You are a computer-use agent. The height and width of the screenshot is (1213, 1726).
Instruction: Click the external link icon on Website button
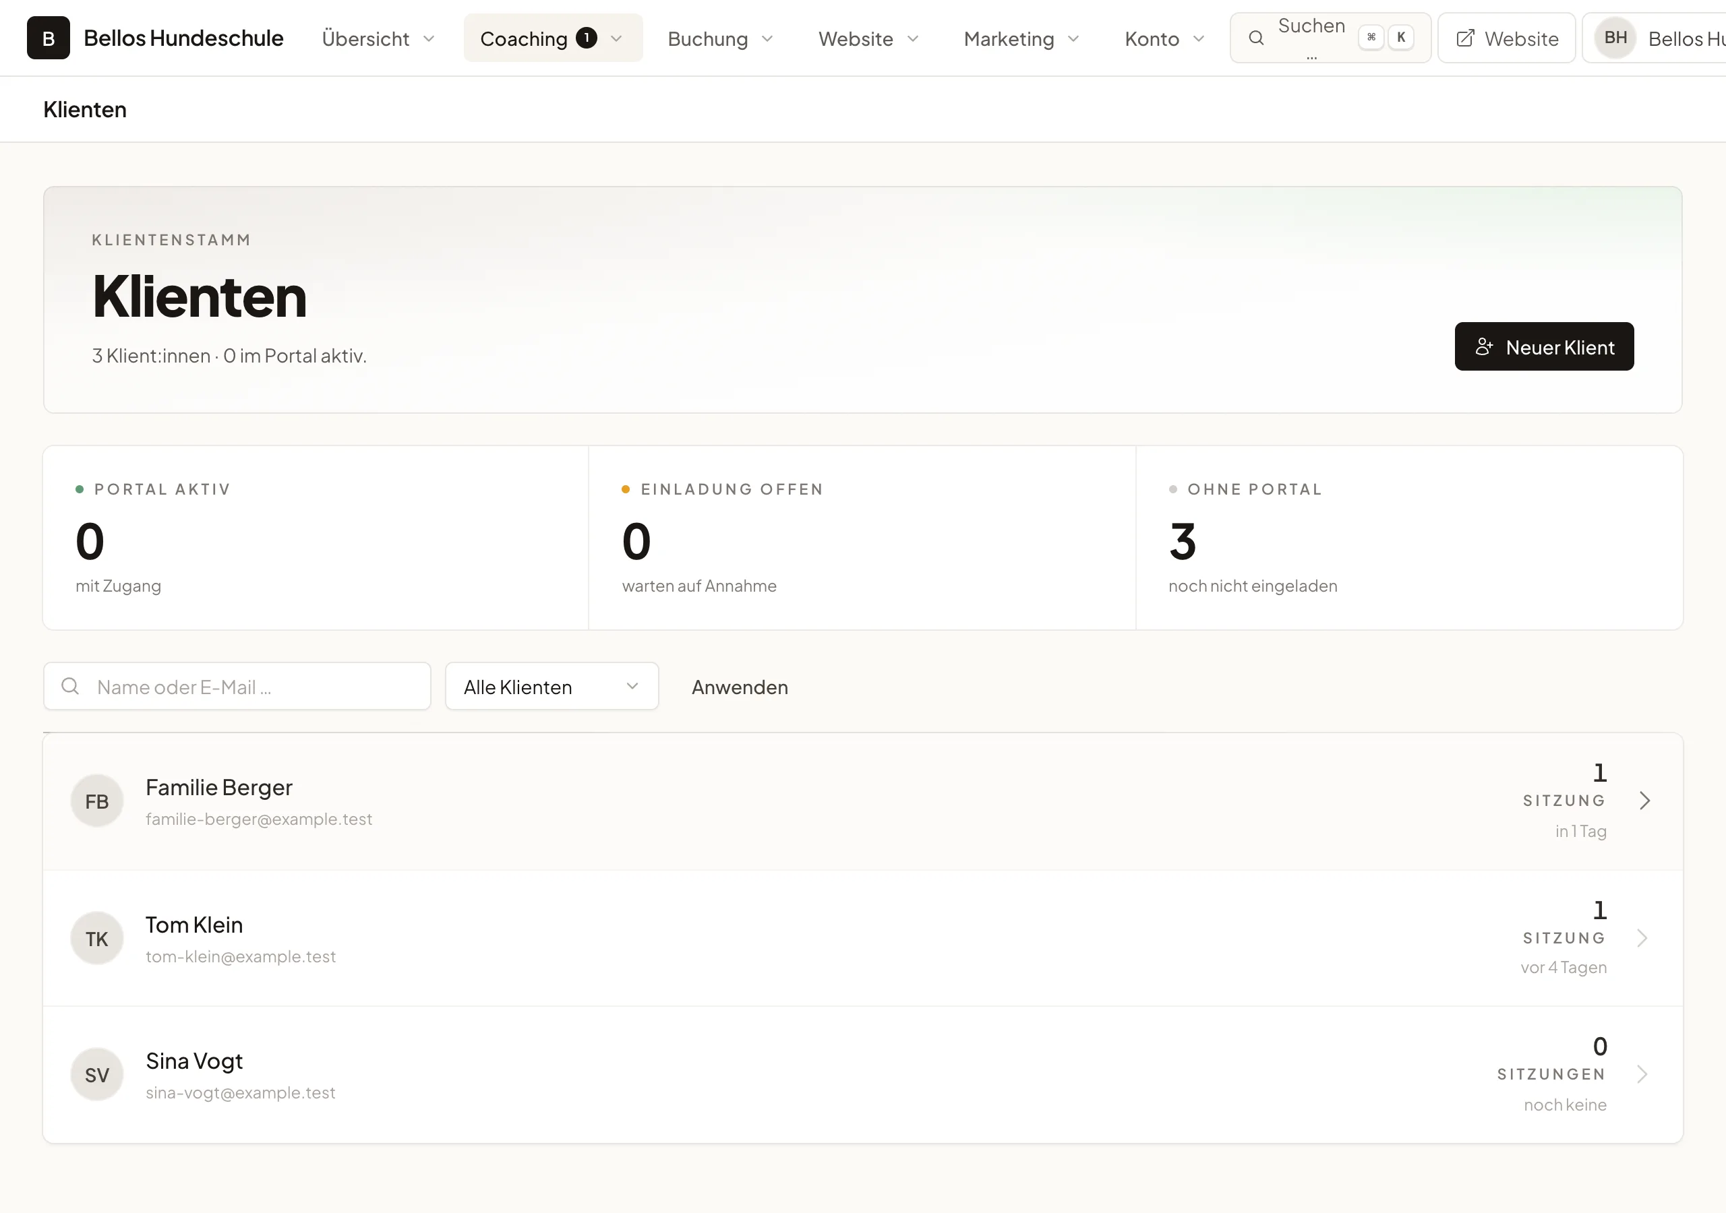click(x=1465, y=38)
